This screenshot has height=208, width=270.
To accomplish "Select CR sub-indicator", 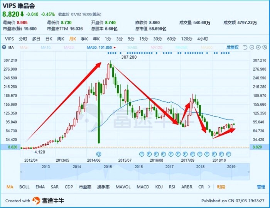I will [x=201, y=187].
